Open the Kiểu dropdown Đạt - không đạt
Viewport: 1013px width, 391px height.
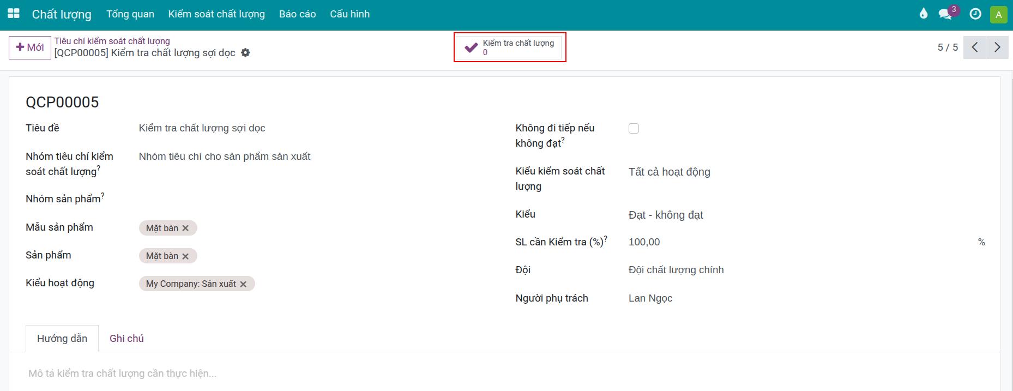[806, 215]
